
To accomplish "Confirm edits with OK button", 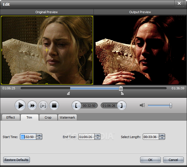I will click(150, 160).
